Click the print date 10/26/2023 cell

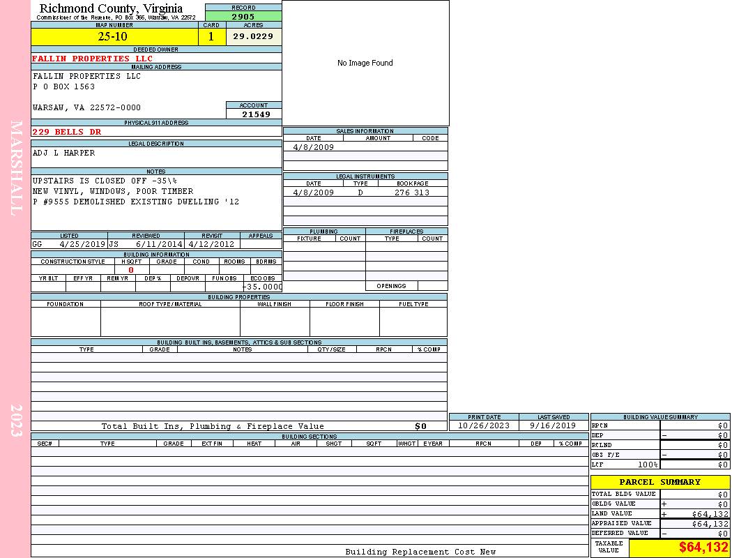click(484, 425)
